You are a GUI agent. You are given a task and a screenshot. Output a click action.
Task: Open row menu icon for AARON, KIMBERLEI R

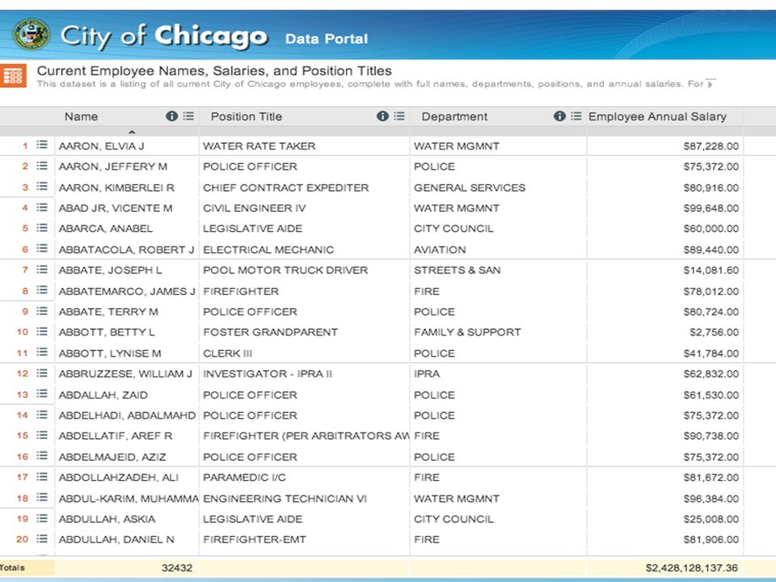[42, 187]
